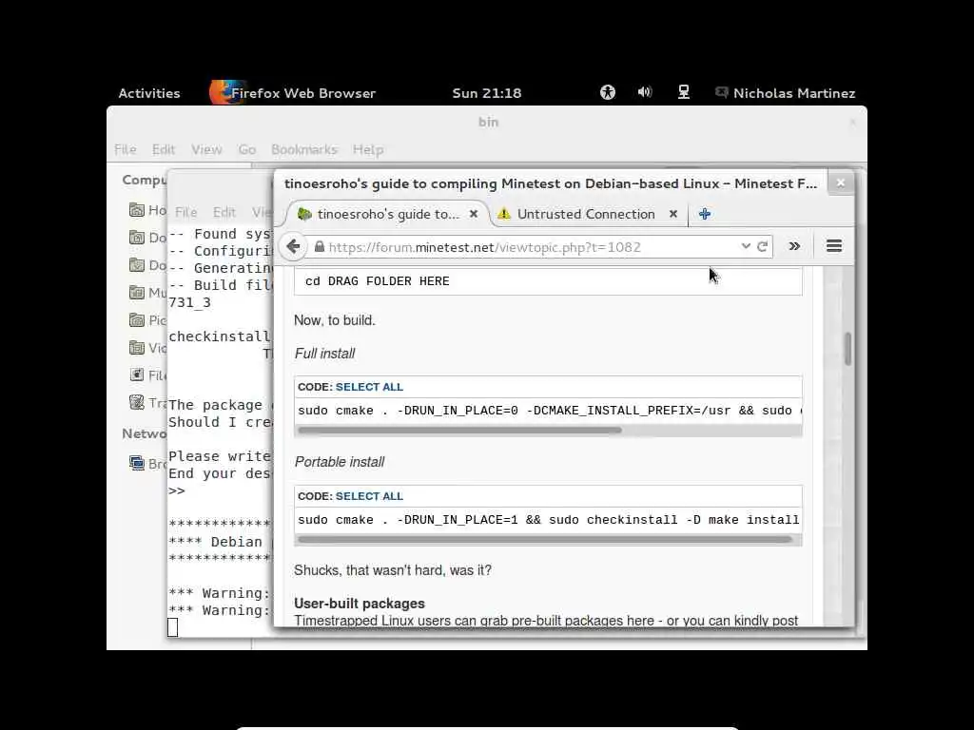Open Activities overview
The width and height of the screenshot is (974, 730).
click(149, 93)
